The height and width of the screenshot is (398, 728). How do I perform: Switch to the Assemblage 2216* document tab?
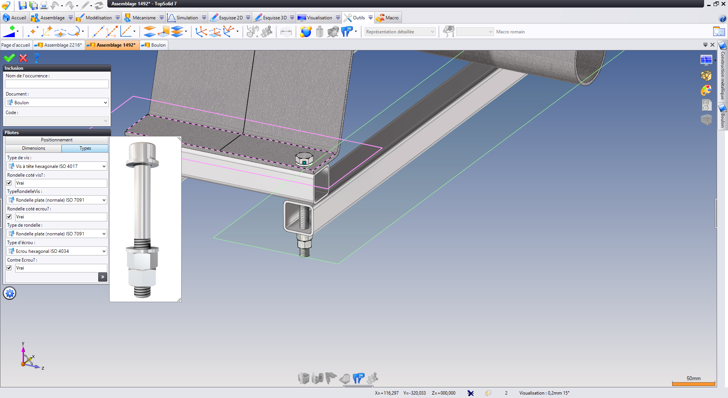pyautogui.click(x=59, y=45)
